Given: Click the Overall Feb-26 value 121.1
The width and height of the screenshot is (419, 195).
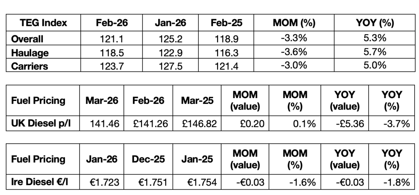Looking at the screenshot, I should [112, 39].
